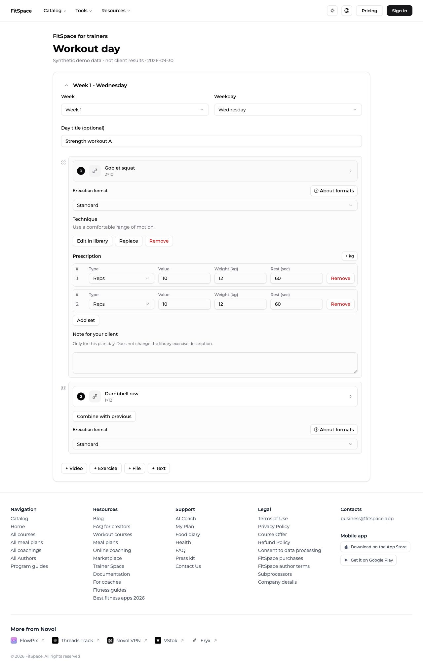The height and width of the screenshot is (667, 423).
Task: Click the number 1 badge on Goblet squat
Action: [x=81, y=171]
